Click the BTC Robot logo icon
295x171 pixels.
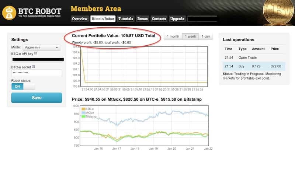coord(9,13)
